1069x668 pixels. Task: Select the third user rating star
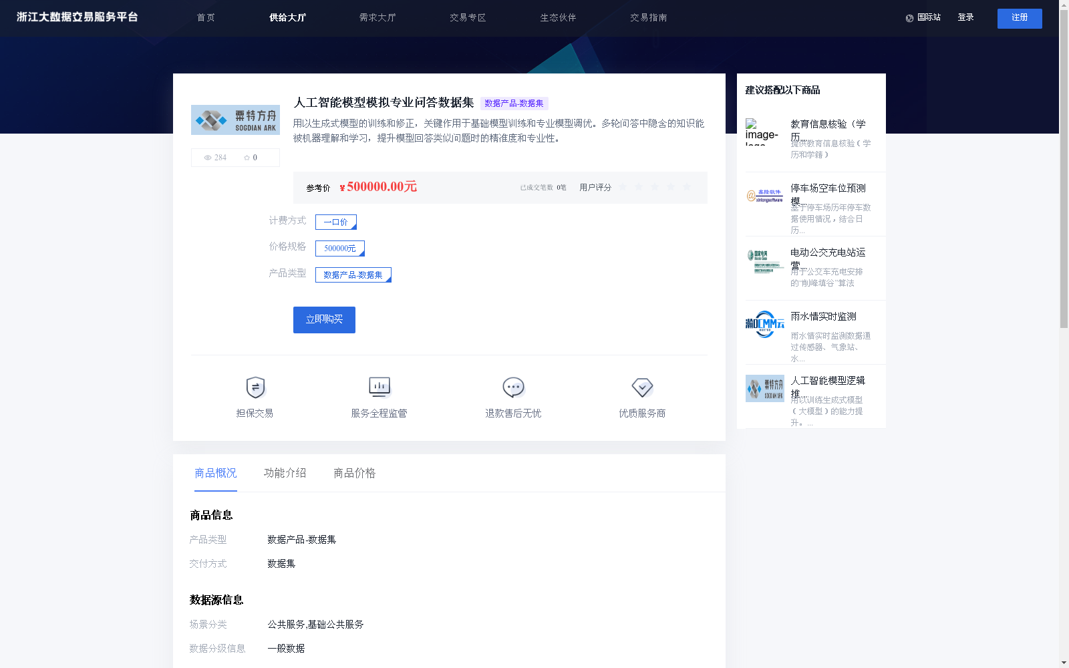pyautogui.click(x=655, y=187)
